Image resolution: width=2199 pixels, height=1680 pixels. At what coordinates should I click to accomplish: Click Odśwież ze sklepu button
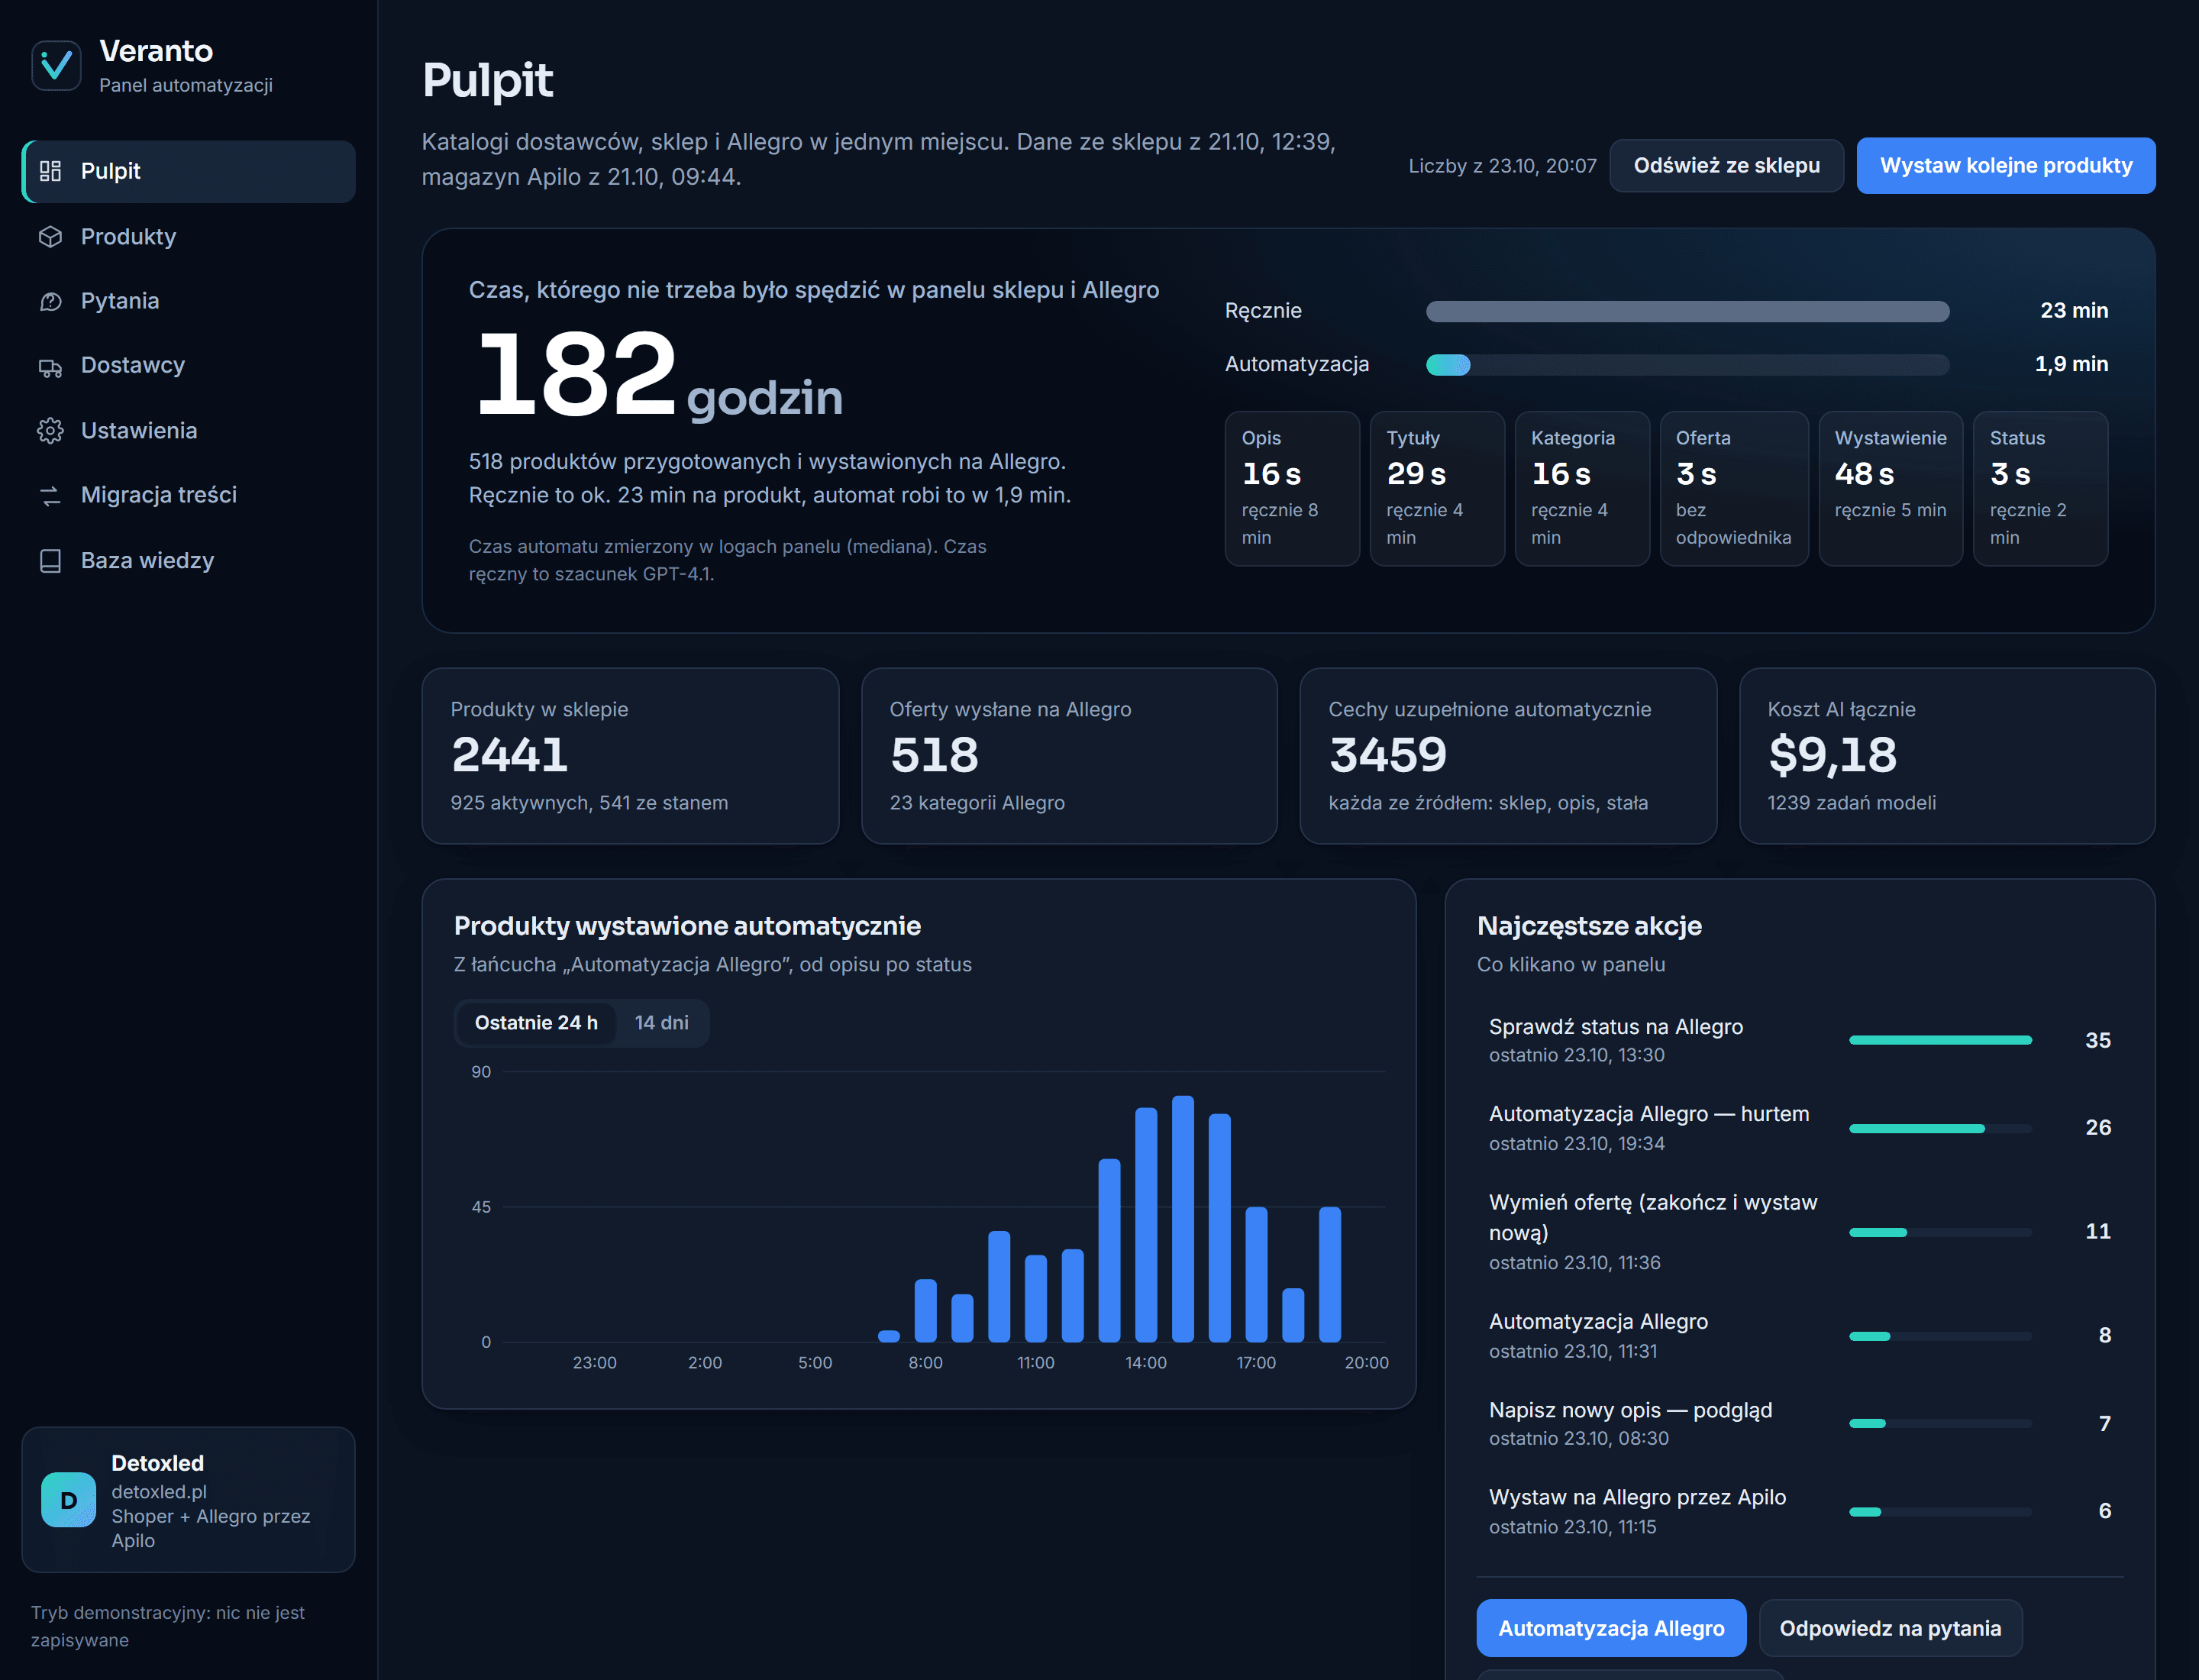[1726, 166]
